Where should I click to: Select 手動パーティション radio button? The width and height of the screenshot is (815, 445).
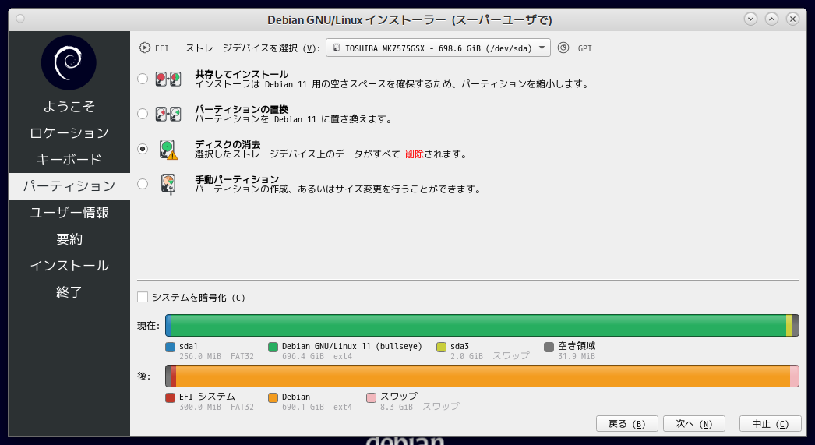[143, 184]
